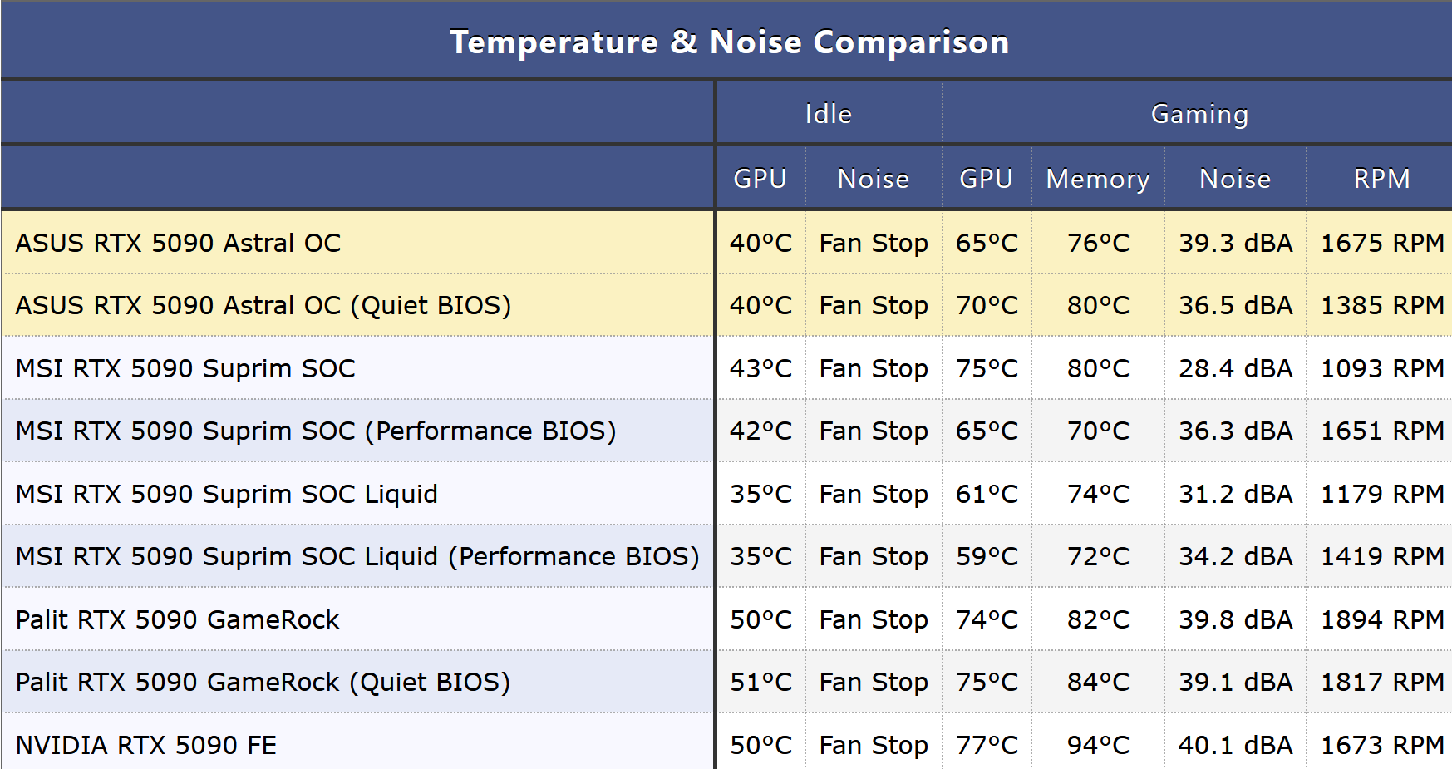Click the RPM column header
Screen dimensions: 1452x769
tap(1381, 179)
